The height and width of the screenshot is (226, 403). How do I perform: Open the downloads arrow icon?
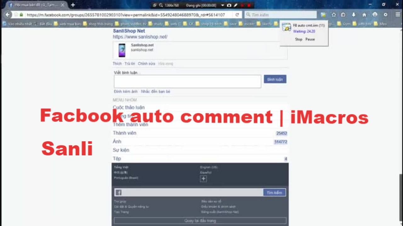click(354, 15)
